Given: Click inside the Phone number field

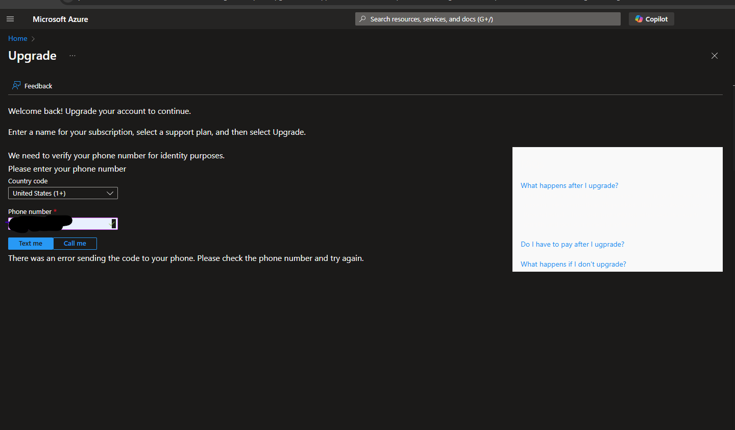Looking at the screenshot, I should click(63, 224).
